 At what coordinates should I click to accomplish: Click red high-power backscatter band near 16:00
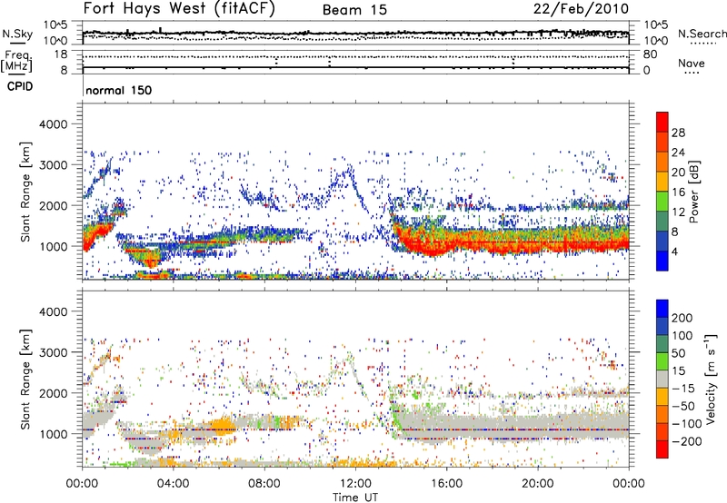pyautogui.click(x=445, y=245)
